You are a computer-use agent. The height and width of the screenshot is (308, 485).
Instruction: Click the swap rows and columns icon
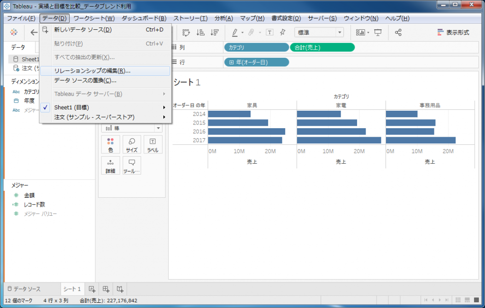[186, 32]
